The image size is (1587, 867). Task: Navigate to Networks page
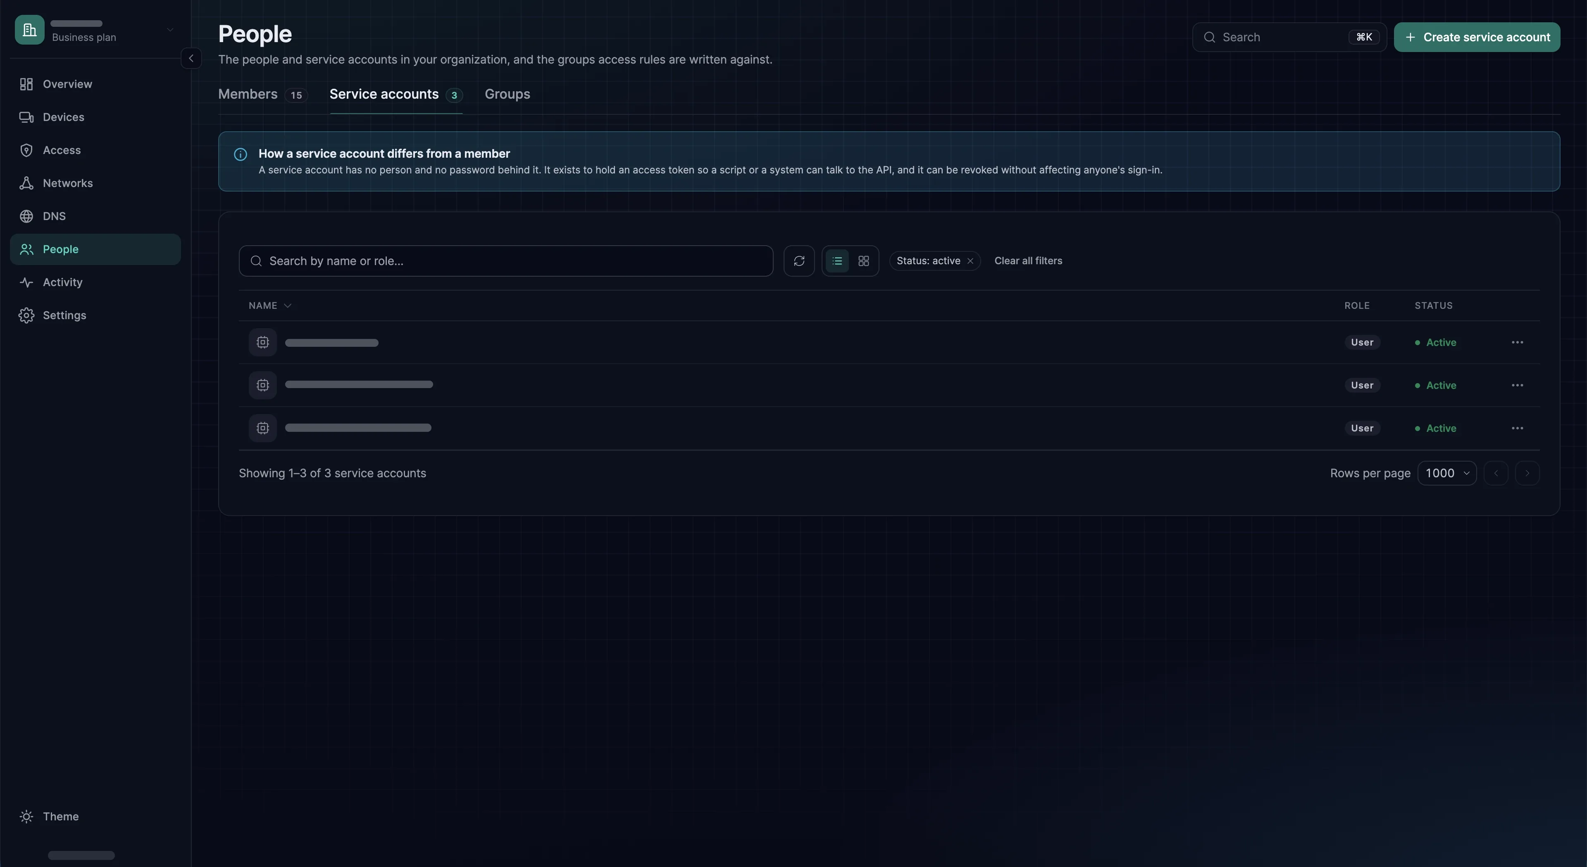coord(95,183)
